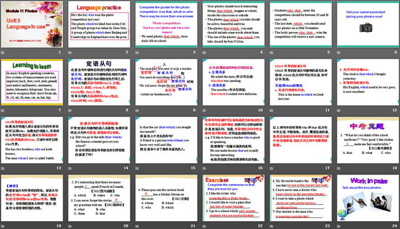The height and width of the screenshot is (229, 400).
Task: Click the animation star icon under slide 13
Action: pyautogui.click(x=3, y=168)
